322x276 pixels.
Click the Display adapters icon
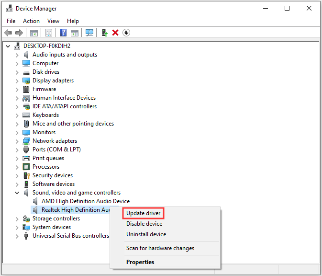click(x=26, y=80)
